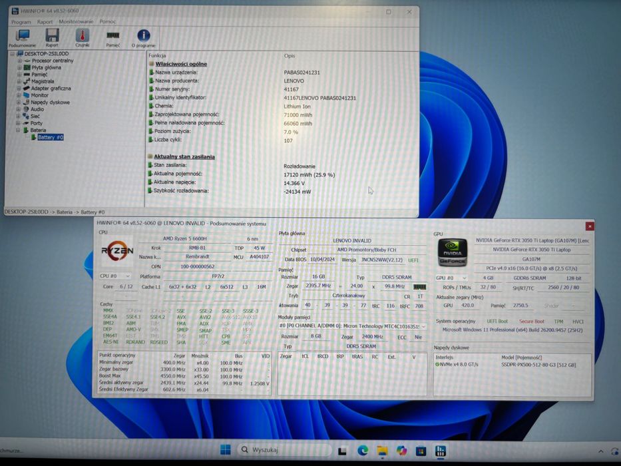Expand the Płyta główna tree node
Image resolution: width=621 pixels, height=466 pixels.
pyautogui.click(x=19, y=67)
